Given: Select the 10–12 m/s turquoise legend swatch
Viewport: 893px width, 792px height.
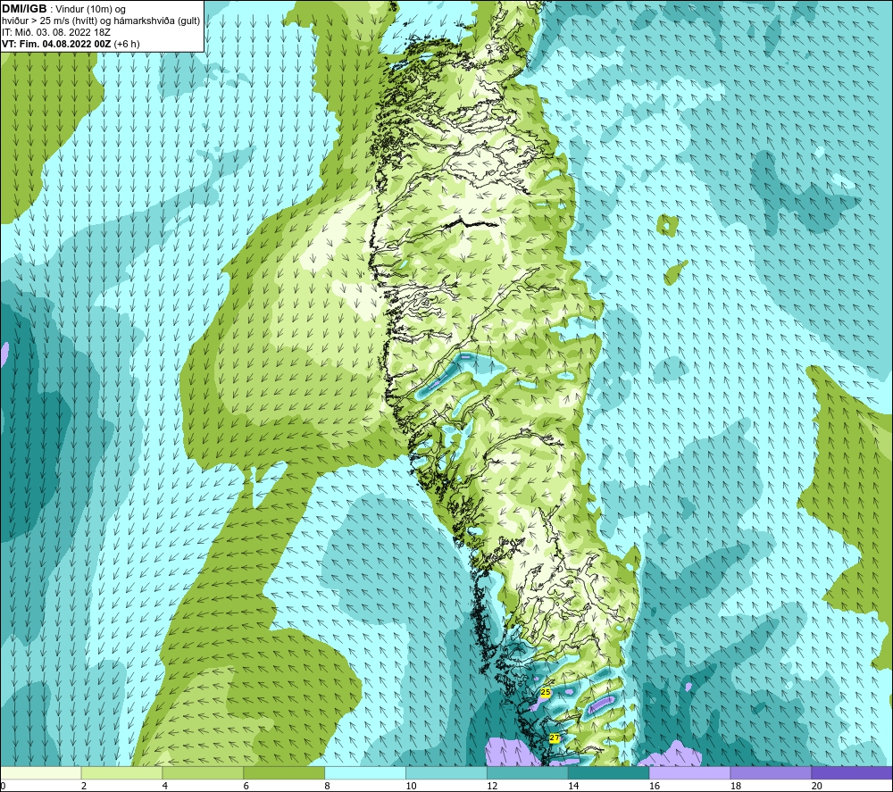Looking at the screenshot, I should (446, 772).
